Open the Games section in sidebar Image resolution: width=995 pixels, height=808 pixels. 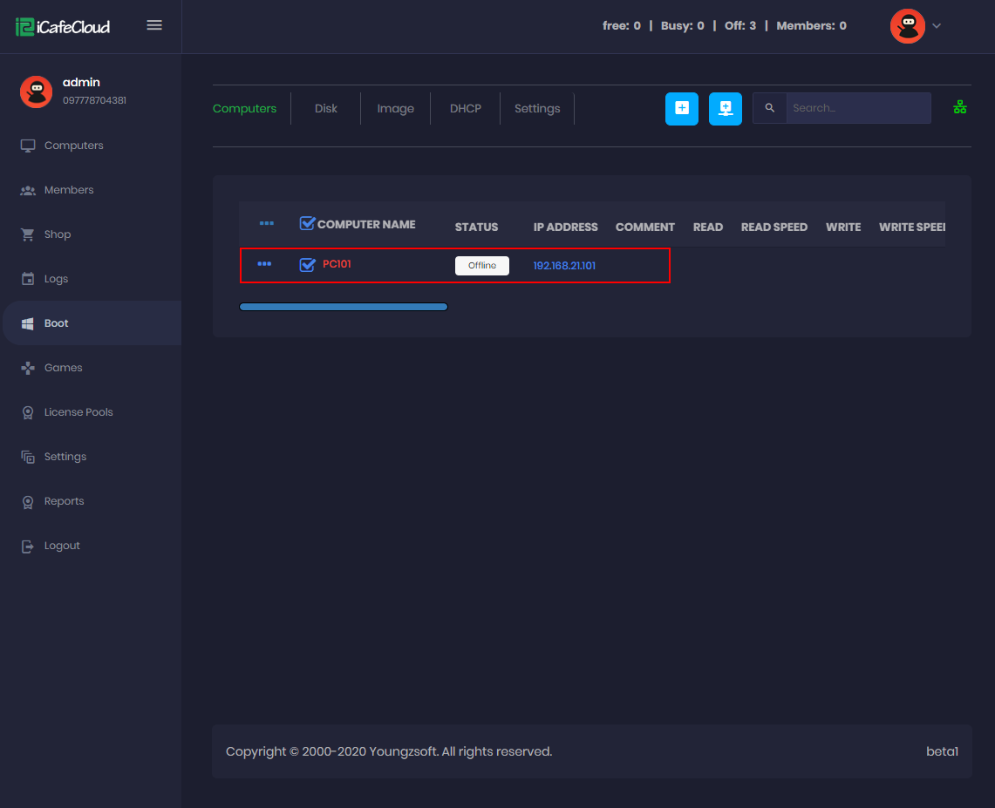pos(63,368)
